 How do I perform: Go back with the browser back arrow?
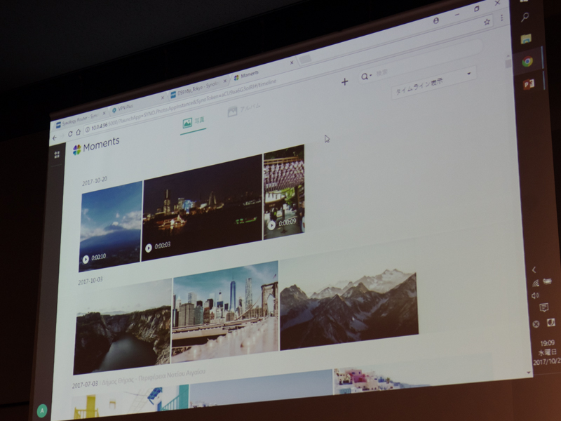pos(55,138)
